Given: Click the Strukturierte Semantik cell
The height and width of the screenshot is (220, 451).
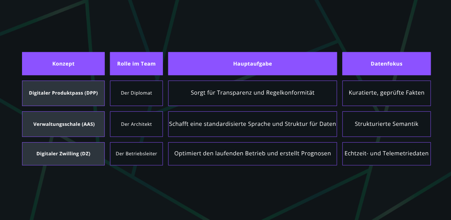Looking at the screenshot, I should pos(386,124).
